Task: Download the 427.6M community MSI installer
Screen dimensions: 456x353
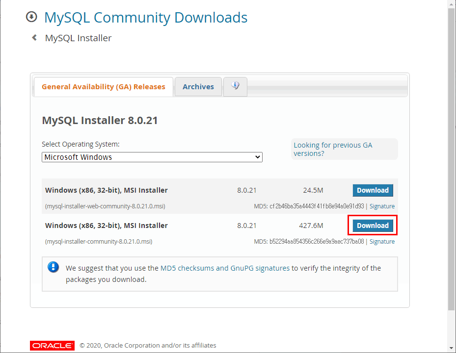Action: (x=373, y=226)
